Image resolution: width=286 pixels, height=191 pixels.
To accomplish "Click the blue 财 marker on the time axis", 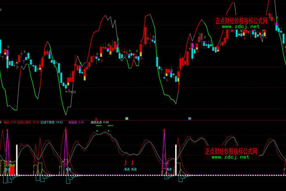I will [x=190, y=118].
